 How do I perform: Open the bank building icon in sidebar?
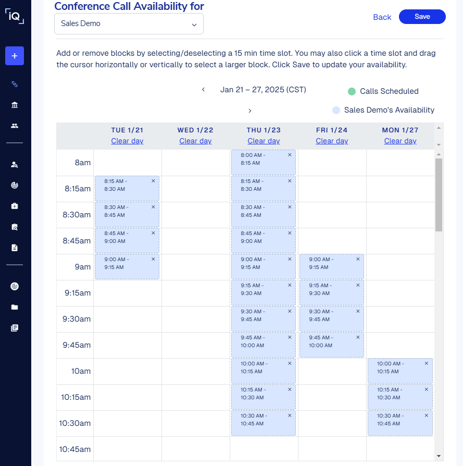pos(15,105)
